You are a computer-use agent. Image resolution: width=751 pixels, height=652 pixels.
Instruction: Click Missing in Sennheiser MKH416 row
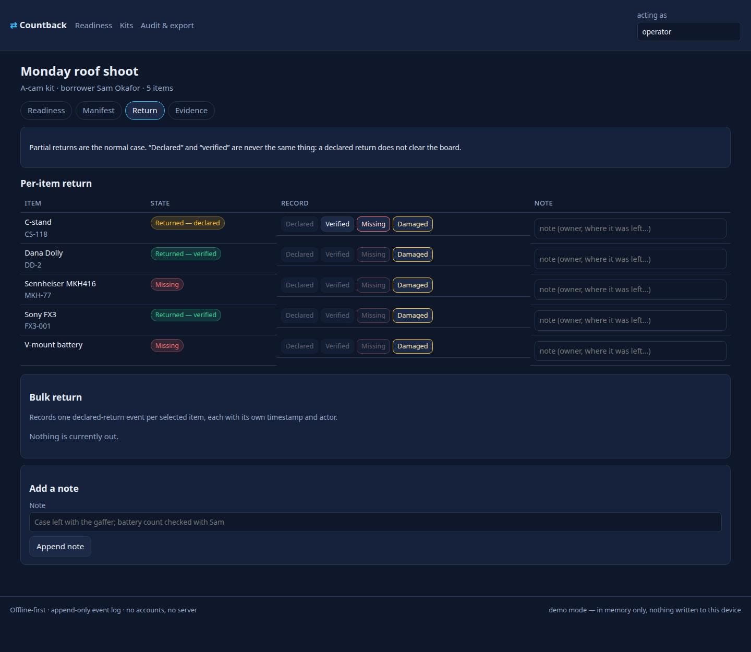tap(373, 285)
